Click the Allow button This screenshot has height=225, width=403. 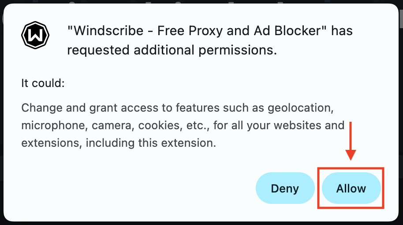pos(351,189)
